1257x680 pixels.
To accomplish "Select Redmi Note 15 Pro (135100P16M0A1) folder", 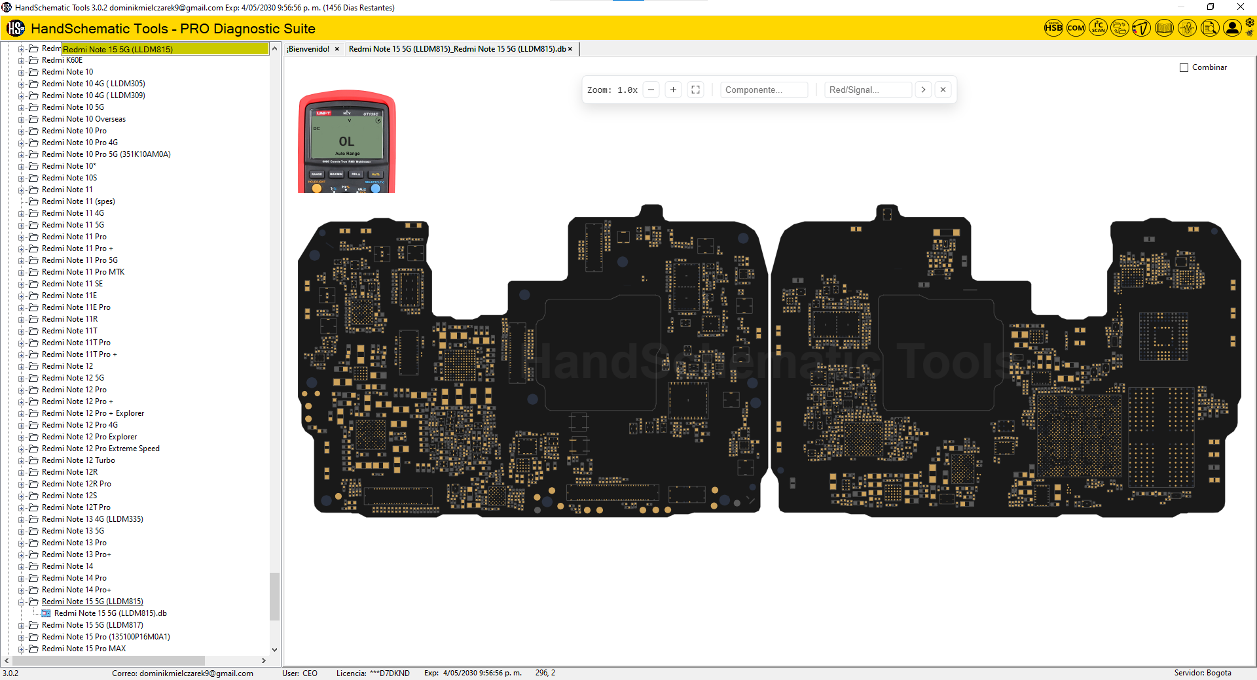I will (105, 637).
